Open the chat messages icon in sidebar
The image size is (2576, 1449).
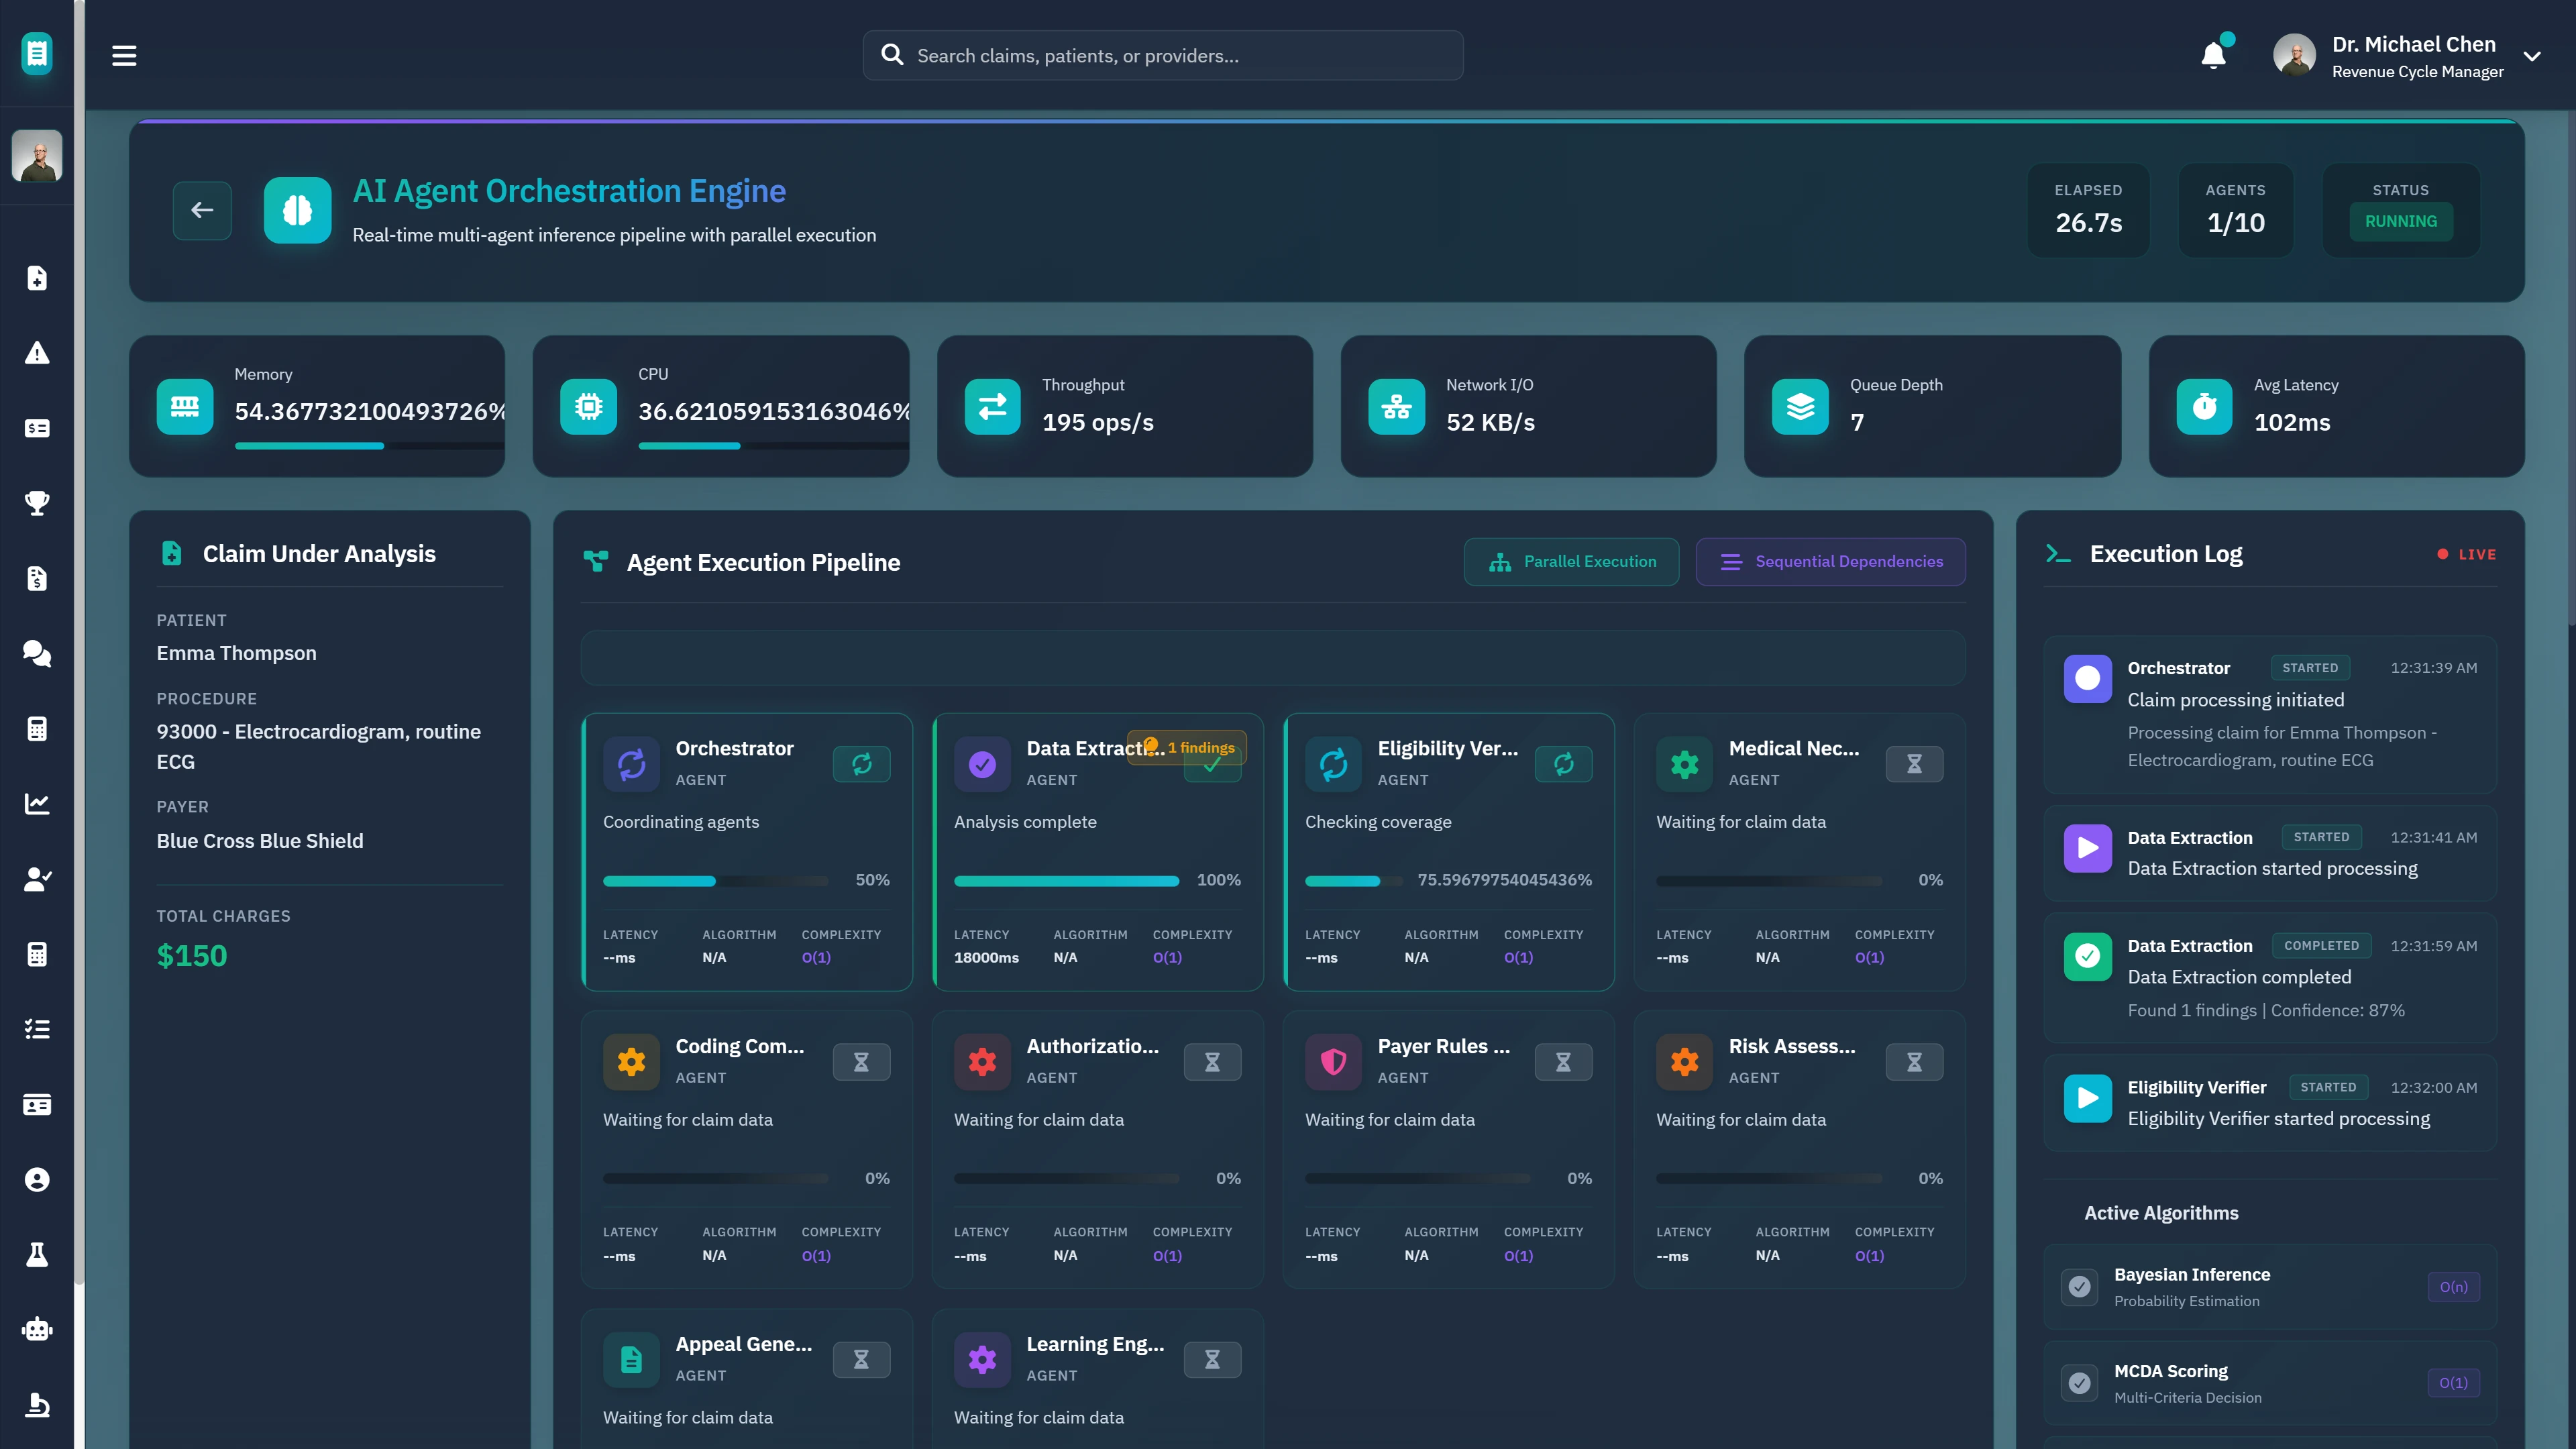[37, 653]
